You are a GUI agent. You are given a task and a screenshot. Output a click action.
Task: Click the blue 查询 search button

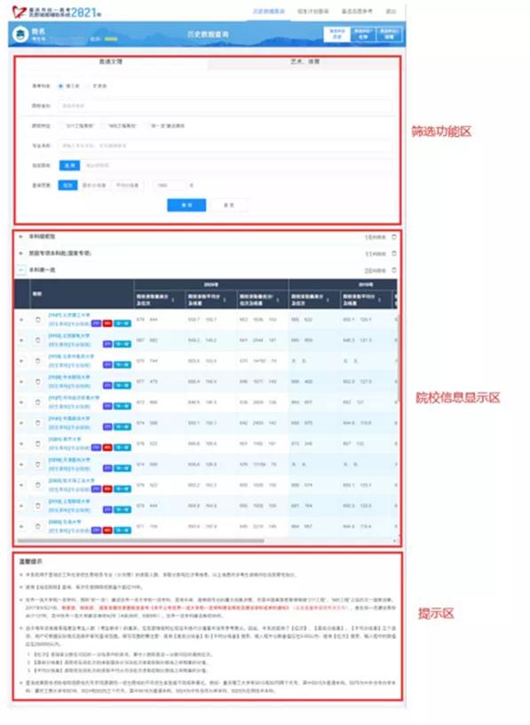[x=186, y=205]
